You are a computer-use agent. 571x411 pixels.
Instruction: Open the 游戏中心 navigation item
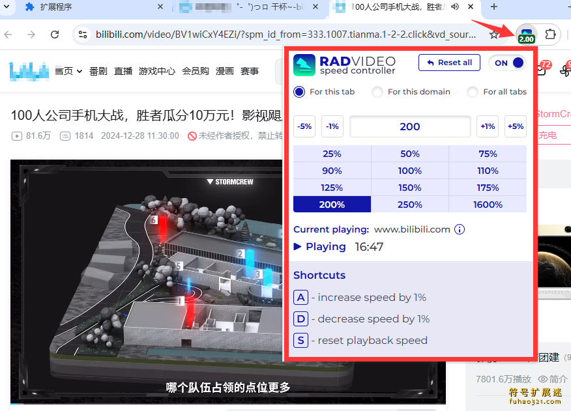point(157,71)
